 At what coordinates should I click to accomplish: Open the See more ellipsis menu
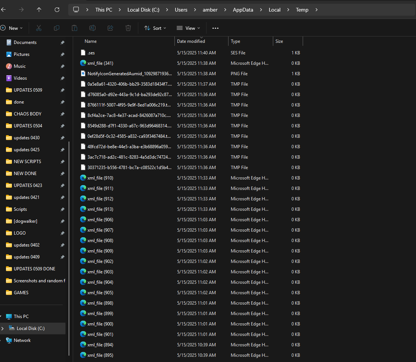point(215,28)
